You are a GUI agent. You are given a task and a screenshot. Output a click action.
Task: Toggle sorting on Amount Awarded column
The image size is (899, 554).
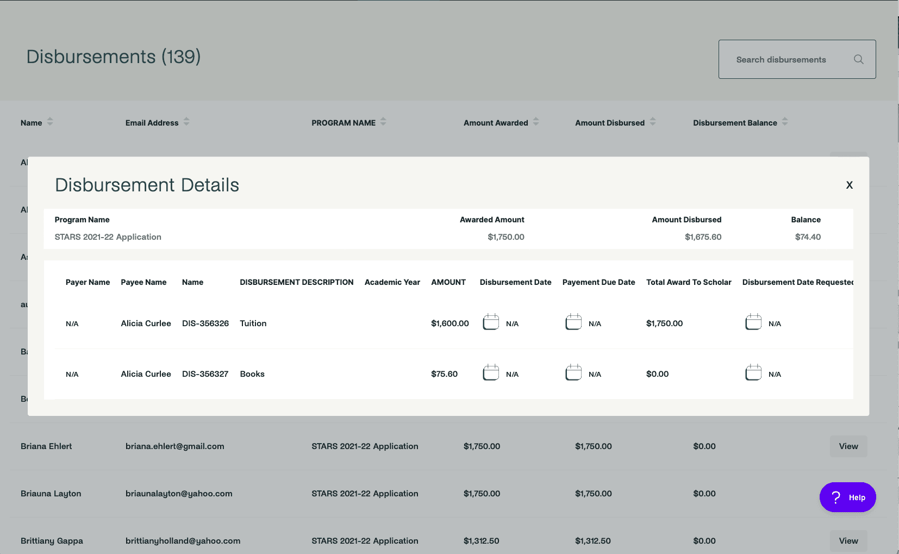(535, 122)
